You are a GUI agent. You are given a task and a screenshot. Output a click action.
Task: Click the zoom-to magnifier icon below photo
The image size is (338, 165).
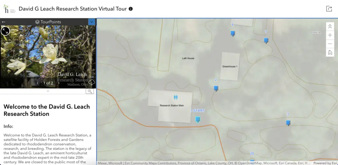(90, 91)
